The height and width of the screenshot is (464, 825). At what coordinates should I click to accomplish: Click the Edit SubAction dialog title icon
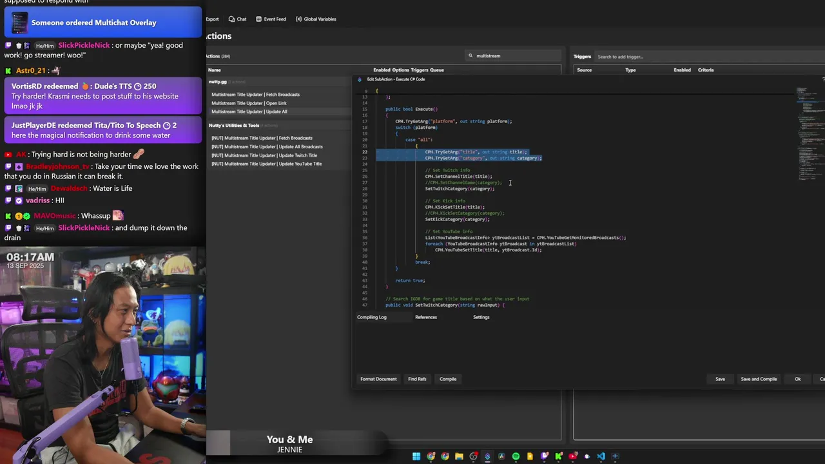[x=360, y=79]
